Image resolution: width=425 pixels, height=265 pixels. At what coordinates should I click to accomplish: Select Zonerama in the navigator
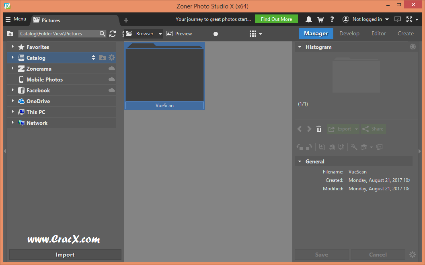click(39, 69)
